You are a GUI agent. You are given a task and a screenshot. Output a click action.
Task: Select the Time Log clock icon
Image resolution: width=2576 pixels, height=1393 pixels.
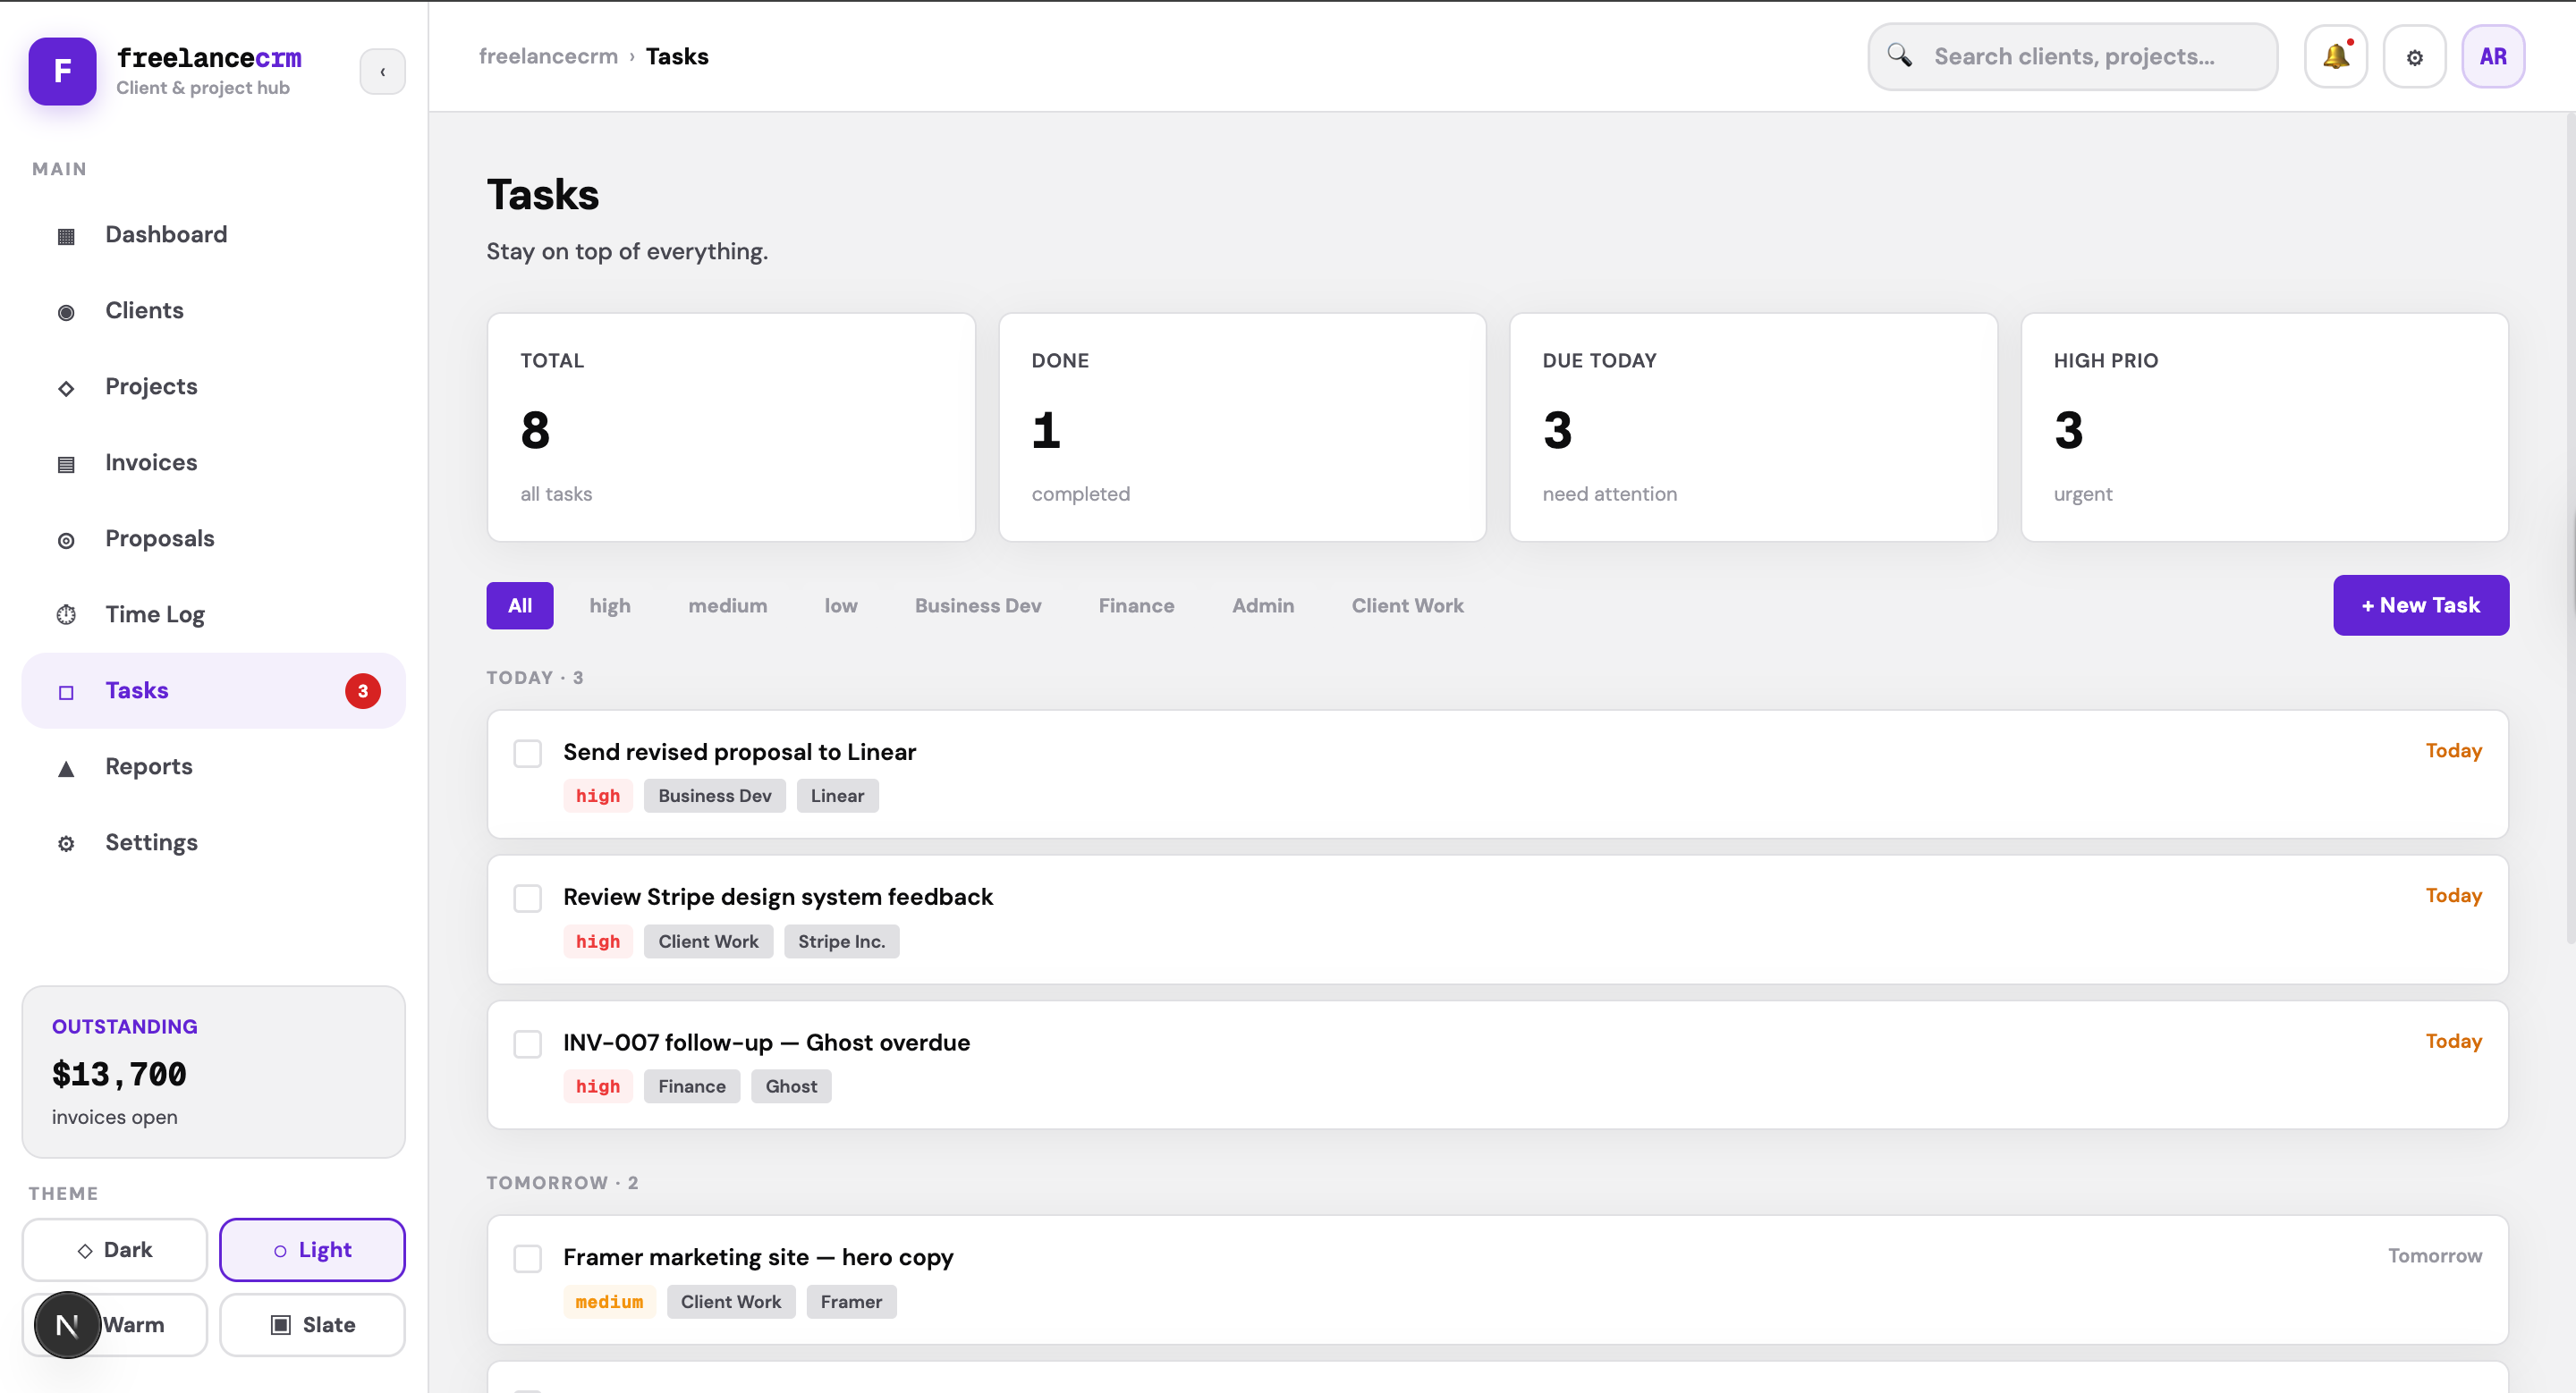(66, 615)
